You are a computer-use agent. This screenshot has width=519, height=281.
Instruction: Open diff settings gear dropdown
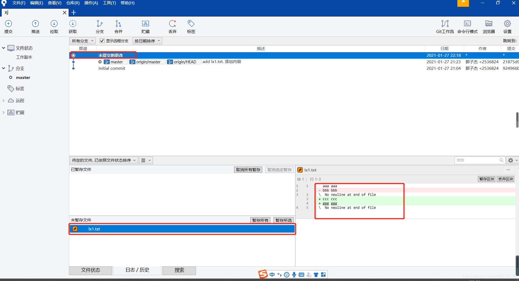pos(512,160)
